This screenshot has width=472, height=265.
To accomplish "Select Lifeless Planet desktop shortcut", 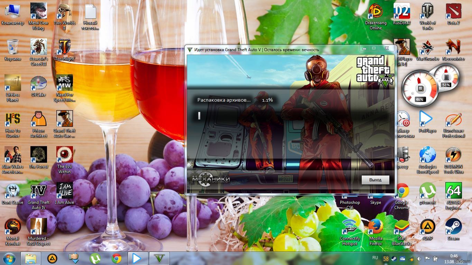I will pos(13,88).
